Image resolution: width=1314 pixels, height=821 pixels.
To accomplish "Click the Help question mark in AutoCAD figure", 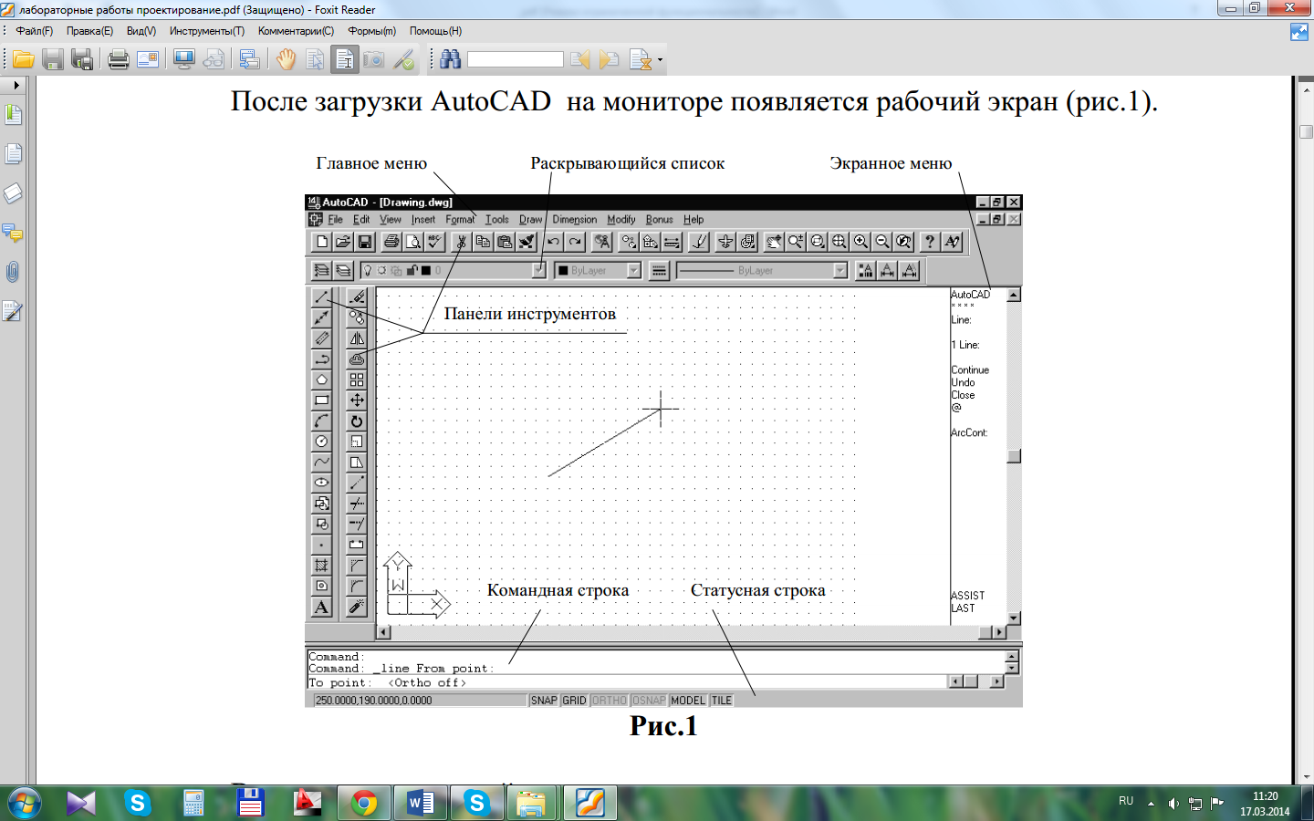I will point(929,242).
